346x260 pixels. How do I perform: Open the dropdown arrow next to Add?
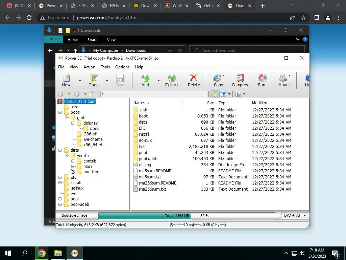(x=158, y=81)
